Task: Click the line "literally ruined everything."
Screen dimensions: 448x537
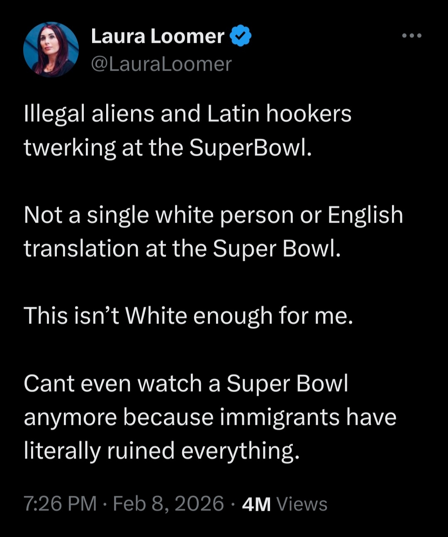Action: click(x=161, y=450)
